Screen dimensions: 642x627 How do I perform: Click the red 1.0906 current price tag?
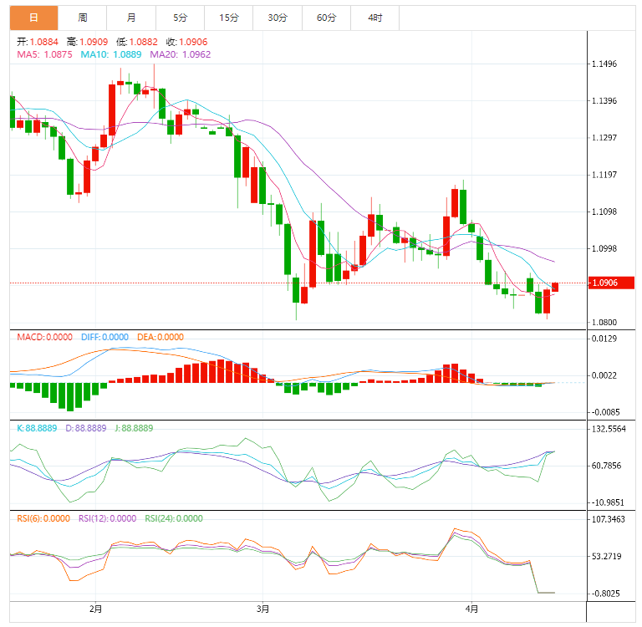[x=611, y=283]
